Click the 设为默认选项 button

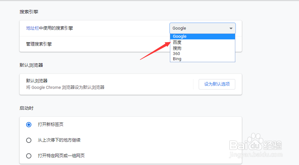[217, 84]
